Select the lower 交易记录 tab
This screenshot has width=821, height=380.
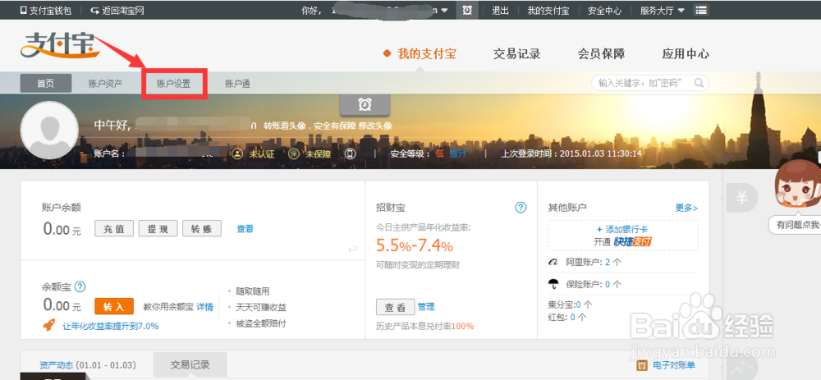(190, 365)
